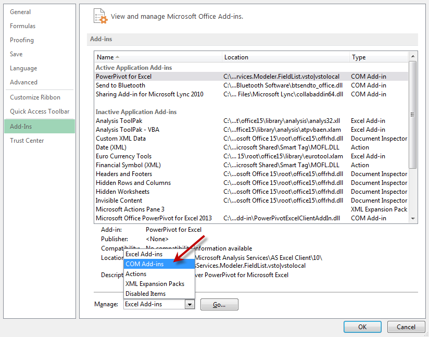429x337 pixels.
Task: Choose Disabled Items from the Manage list
Action: coord(159,293)
